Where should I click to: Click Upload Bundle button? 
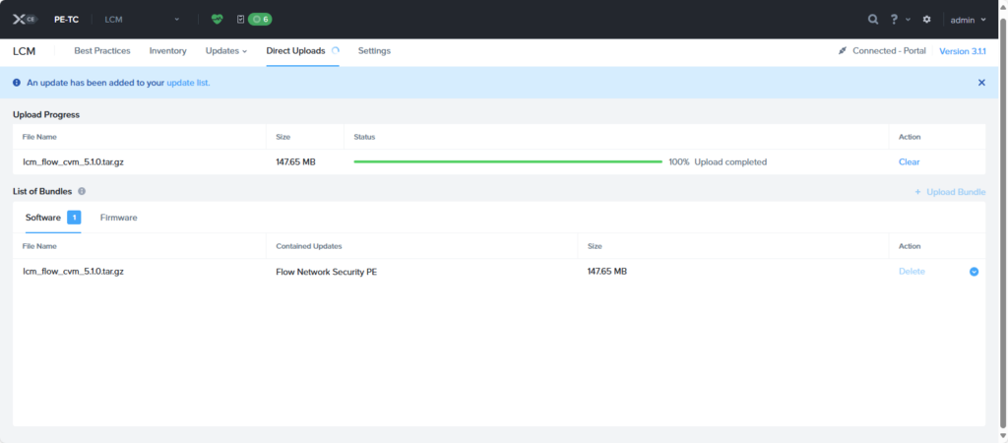[x=950, y=192]
